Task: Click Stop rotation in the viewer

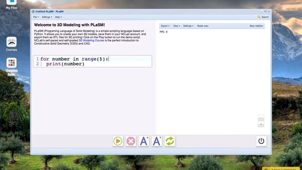Action: click(256, 26)
